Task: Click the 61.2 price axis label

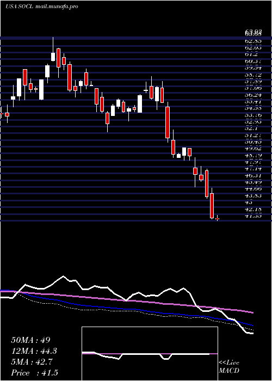Action: pos(251,54)
